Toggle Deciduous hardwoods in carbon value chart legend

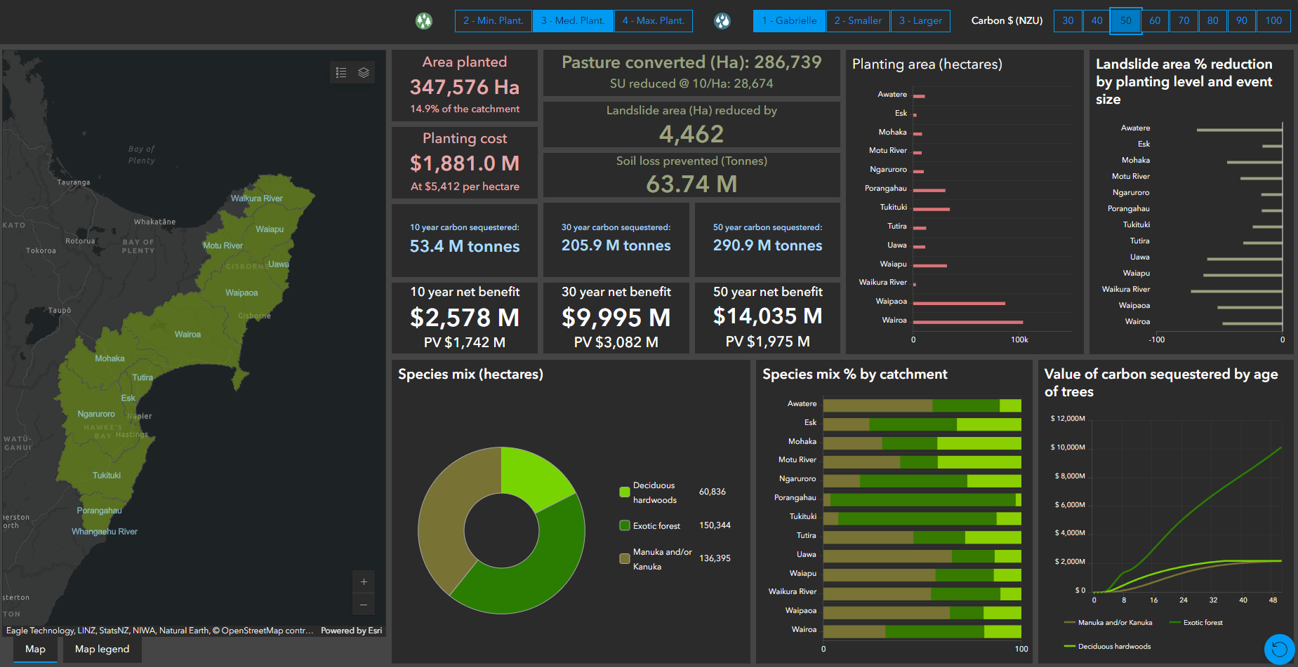1108,646
